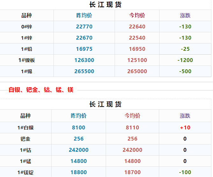Viewport: 213px width, 177px height.
Task: Click the 钯金 row label
Action: 25,139
